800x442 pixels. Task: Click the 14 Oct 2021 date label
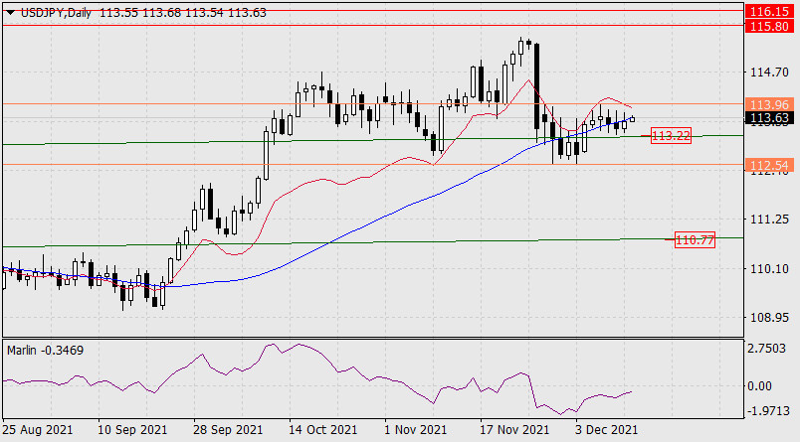pos(323,430)
